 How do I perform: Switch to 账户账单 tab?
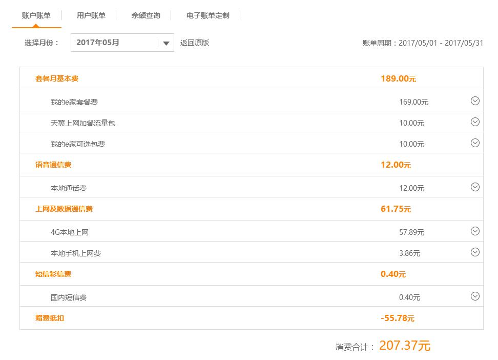(x=36, y=15)
